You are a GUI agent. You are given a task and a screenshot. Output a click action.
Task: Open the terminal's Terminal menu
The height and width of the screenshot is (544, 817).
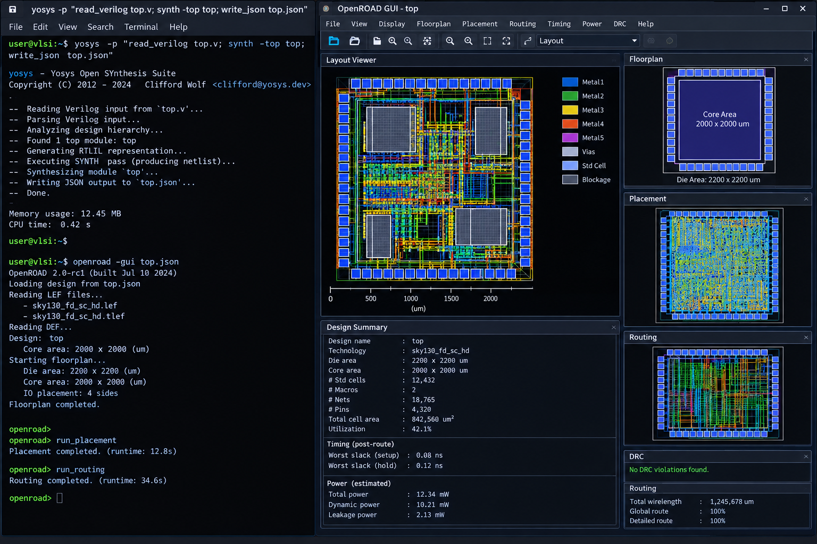(141, 27)
